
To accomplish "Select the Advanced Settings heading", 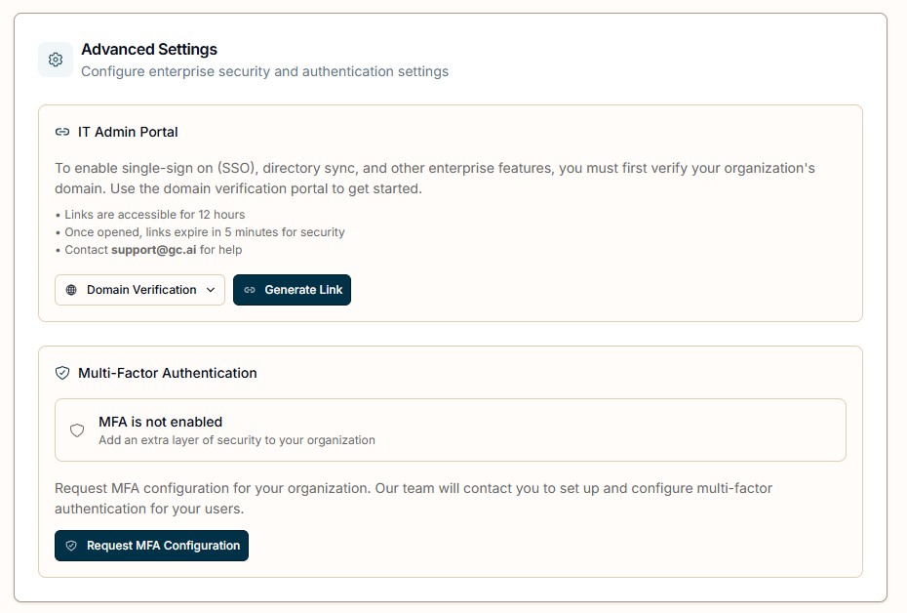I will tap(149, 50).
